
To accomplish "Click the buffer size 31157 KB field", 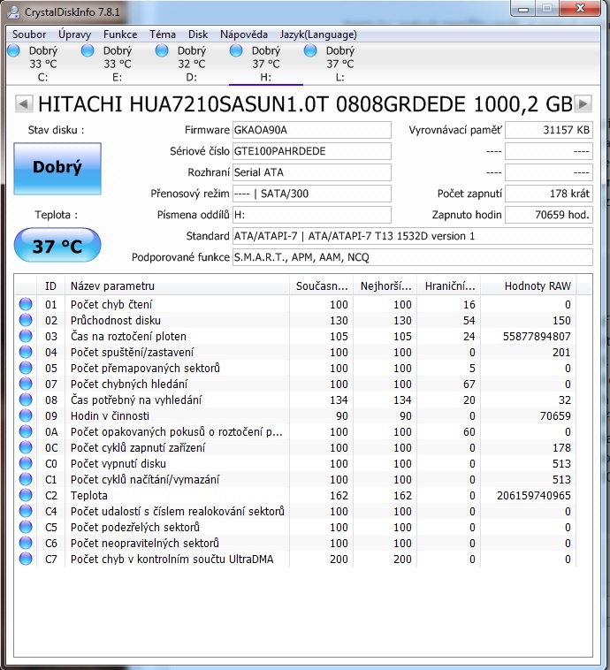I will pos(549,130).
